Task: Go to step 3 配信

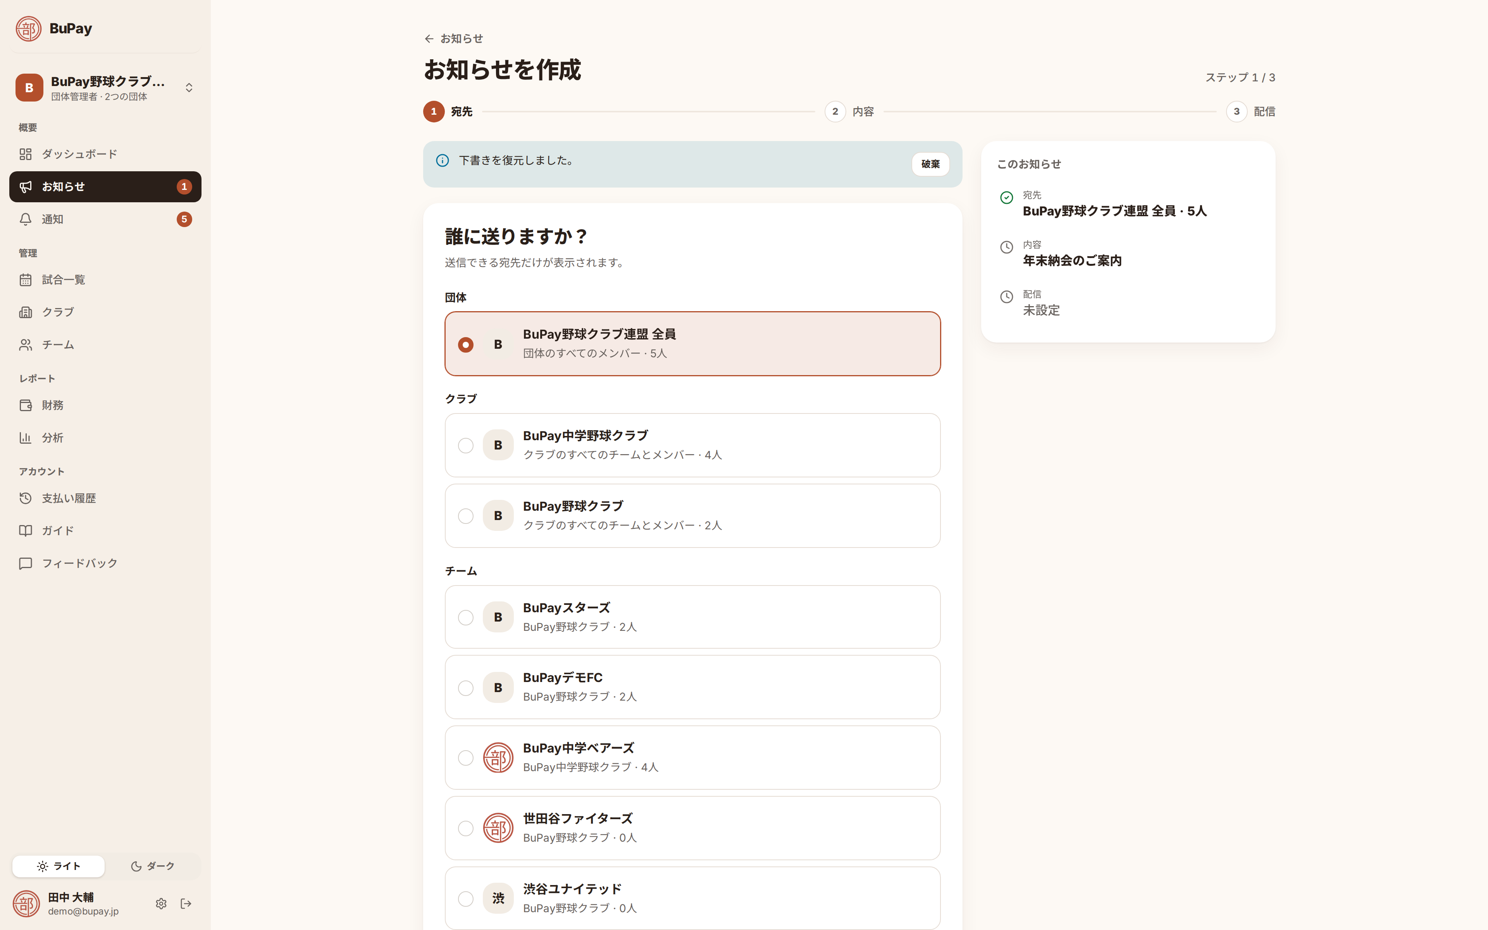Action: [1251, 112]
